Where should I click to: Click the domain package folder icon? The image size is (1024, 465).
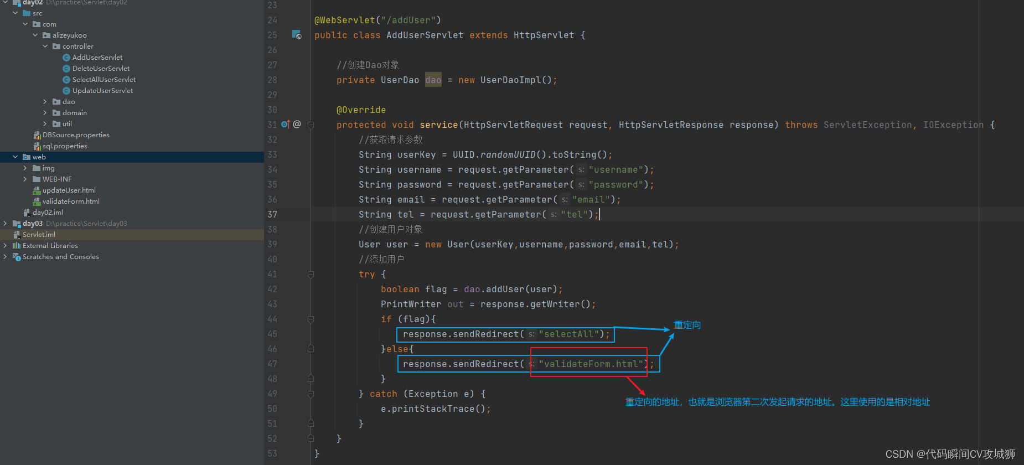[x=56, y=113]
